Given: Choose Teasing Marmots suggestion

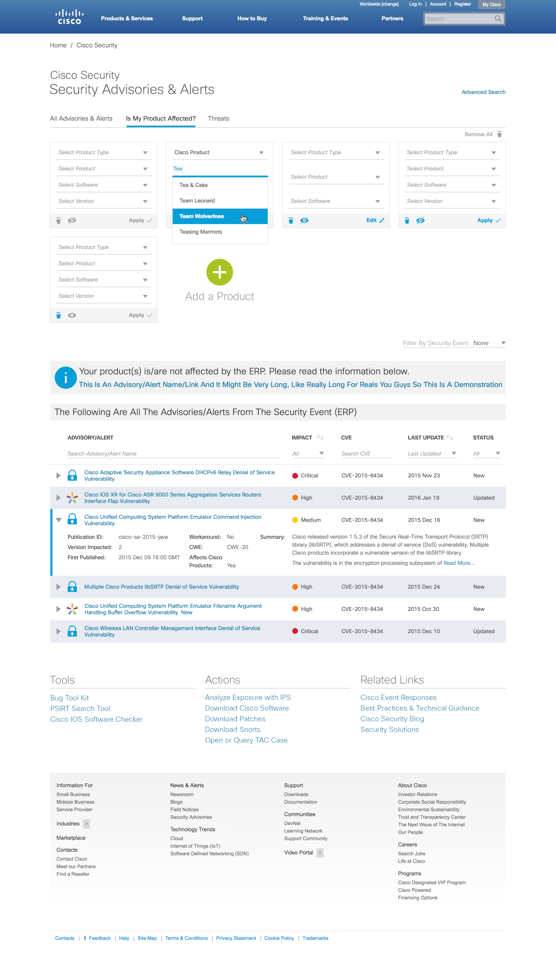Looking at the screenshot, I should tap(220, 232).
